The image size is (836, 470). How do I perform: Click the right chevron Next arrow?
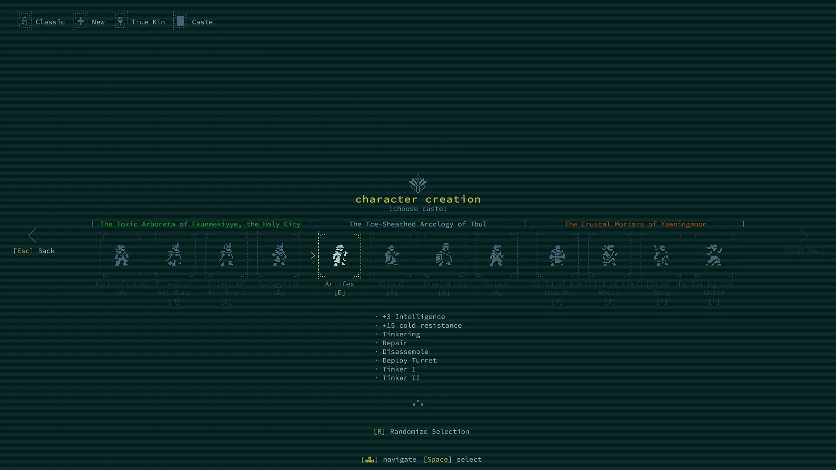pyautogui.click(x=804, y=236)
